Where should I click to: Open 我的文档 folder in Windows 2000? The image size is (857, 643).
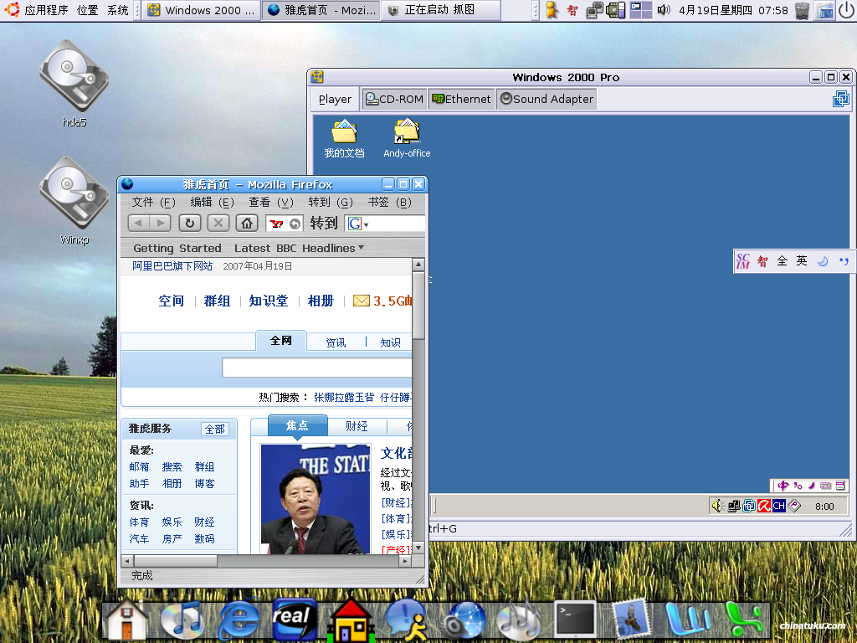coord(344,139)
